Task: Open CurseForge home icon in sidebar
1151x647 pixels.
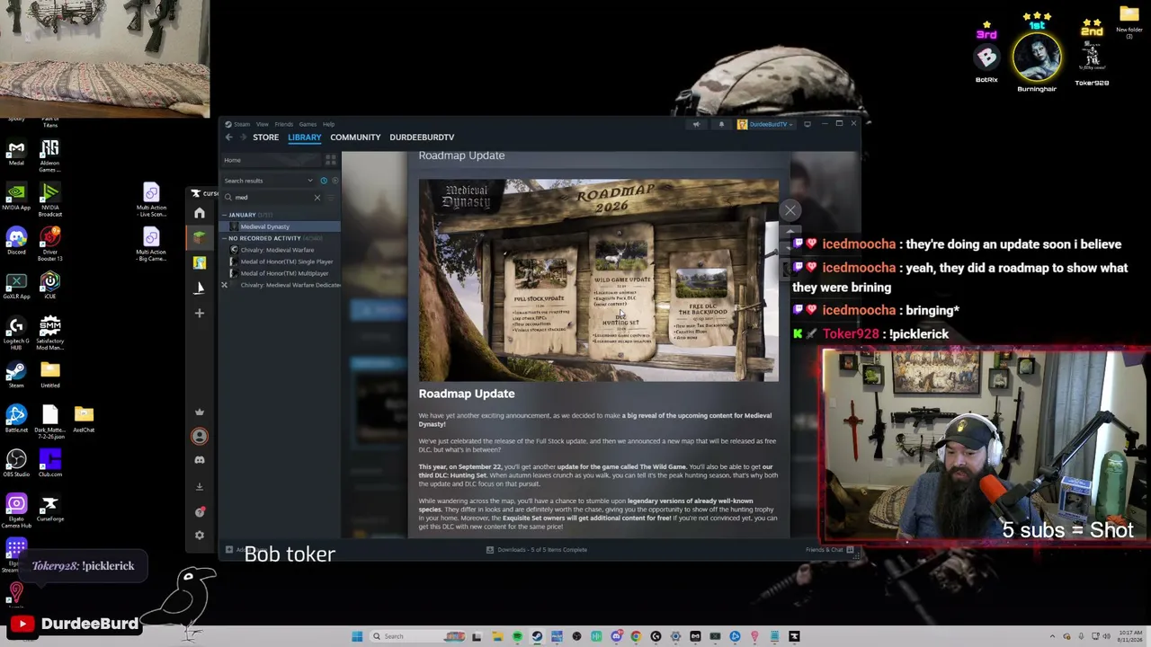Action: pos(200,213)
